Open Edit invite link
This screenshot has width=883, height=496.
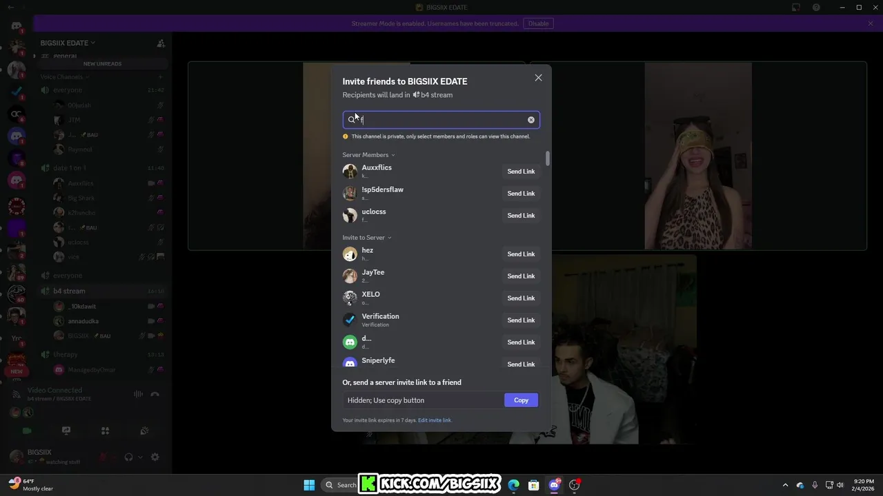(435, 420)
